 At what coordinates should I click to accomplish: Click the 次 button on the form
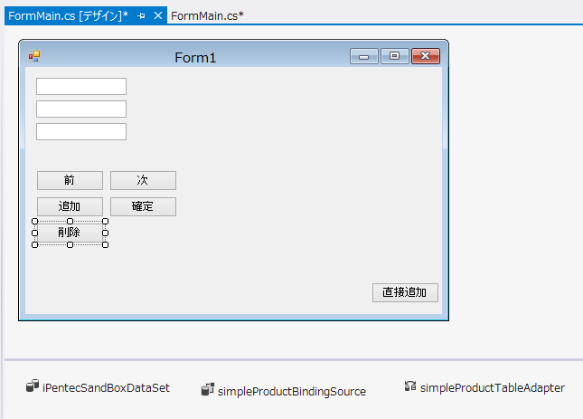point(143,180)
